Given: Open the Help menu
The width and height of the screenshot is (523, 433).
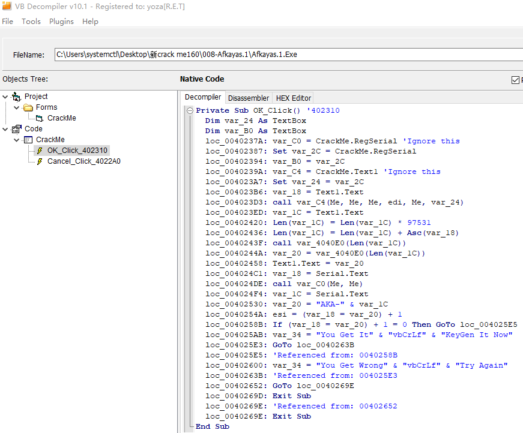Looking at the screenshot, I should (x=90, y=22).
